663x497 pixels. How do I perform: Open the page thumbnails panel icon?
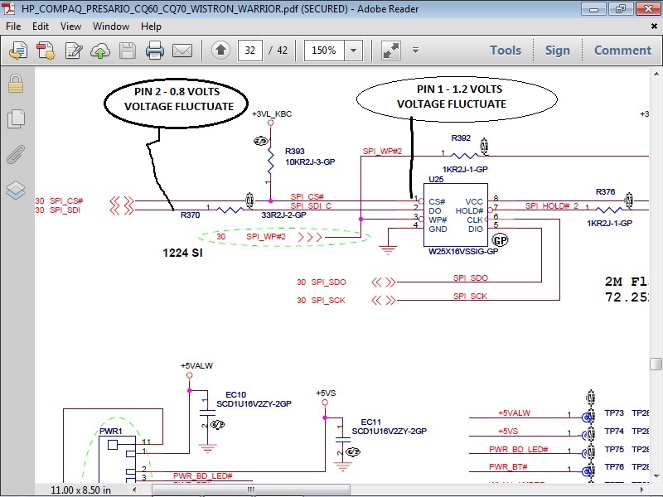click(x=16, y=118)
